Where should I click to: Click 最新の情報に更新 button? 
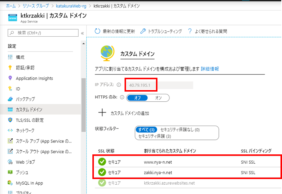point(115,31)
